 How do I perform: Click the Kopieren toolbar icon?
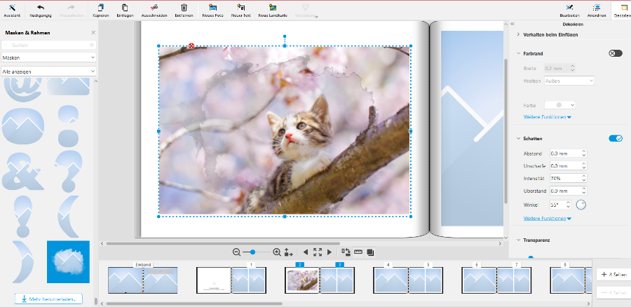pos(100,9)
